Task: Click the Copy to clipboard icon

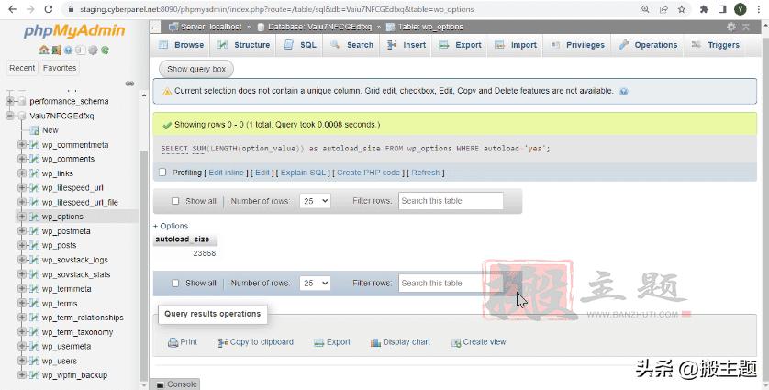Action: click(223, 342)
